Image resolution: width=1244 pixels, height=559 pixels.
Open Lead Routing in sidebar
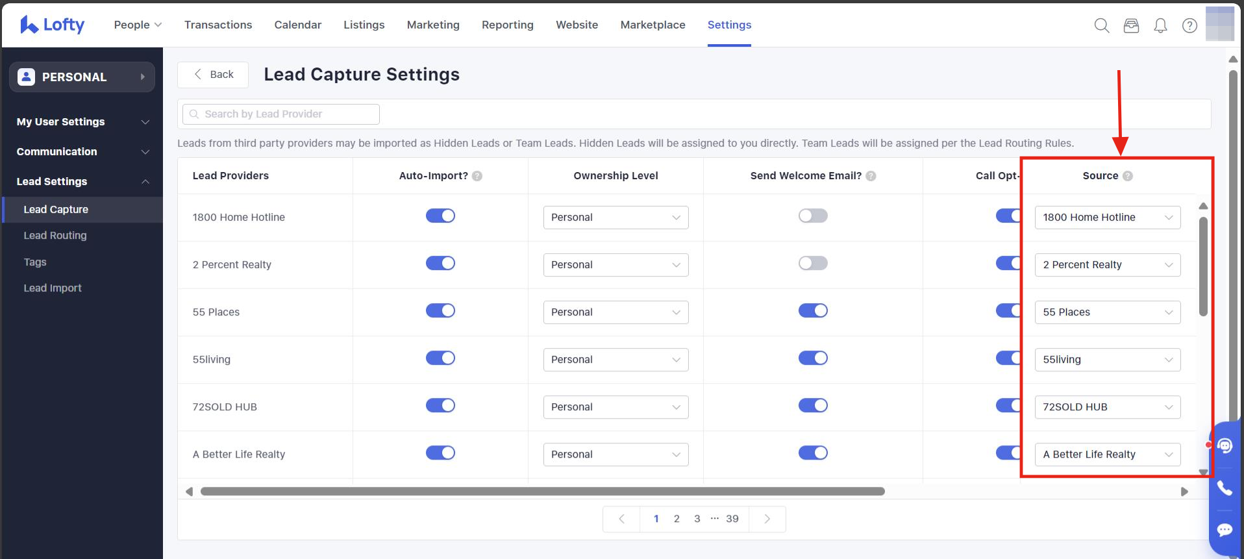[x=55, y=236]
